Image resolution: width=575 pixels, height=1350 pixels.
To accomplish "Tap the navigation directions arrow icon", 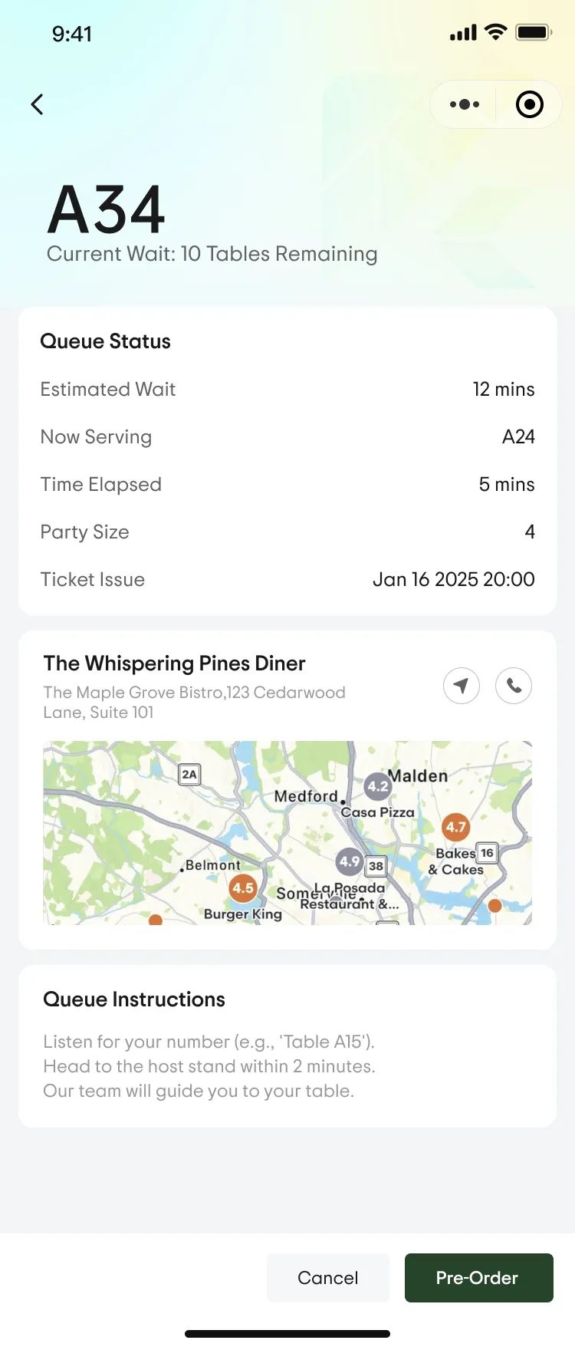I will point(462,686).
